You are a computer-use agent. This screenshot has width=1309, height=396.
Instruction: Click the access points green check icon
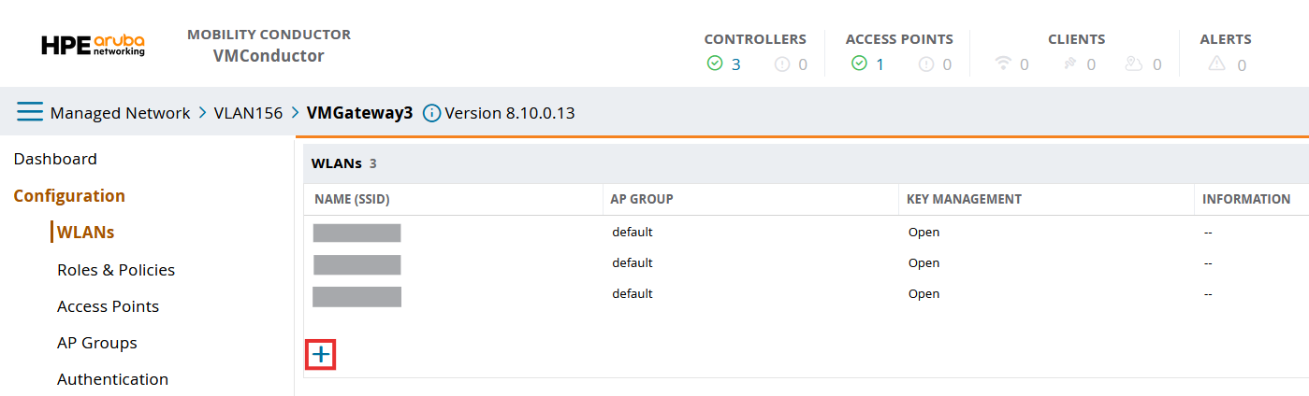click(x=859, y=64)
